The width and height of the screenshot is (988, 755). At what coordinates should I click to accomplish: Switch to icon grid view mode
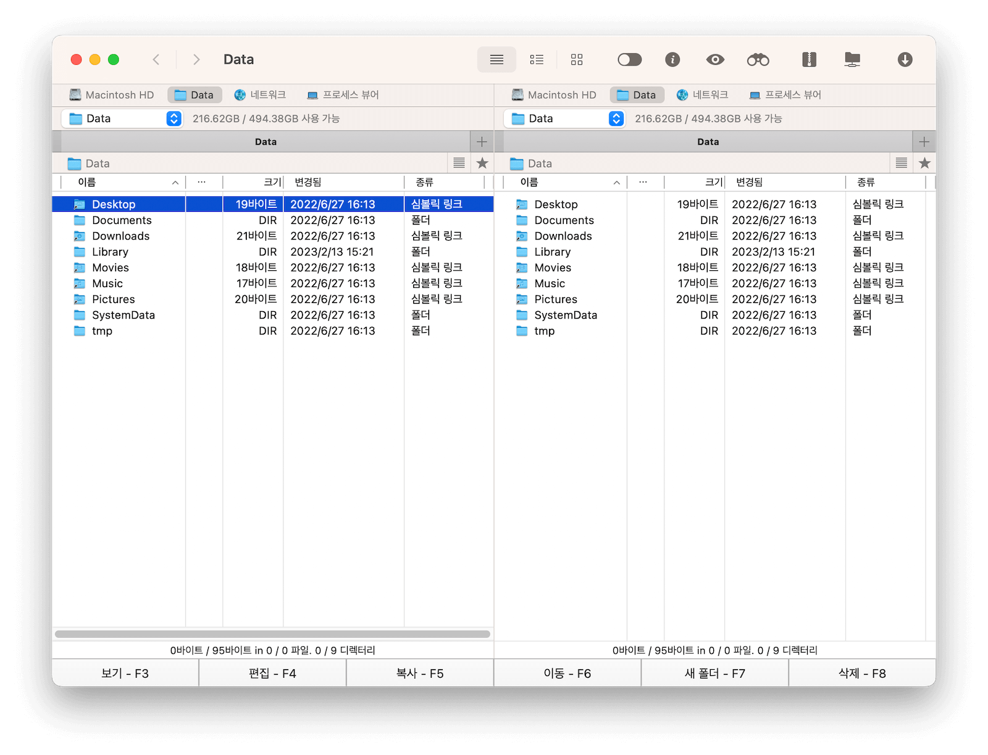[577, 59]
